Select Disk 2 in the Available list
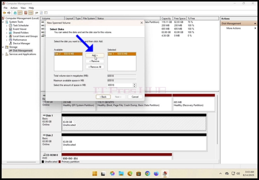 pyautogui.click(x=68, y=54)
